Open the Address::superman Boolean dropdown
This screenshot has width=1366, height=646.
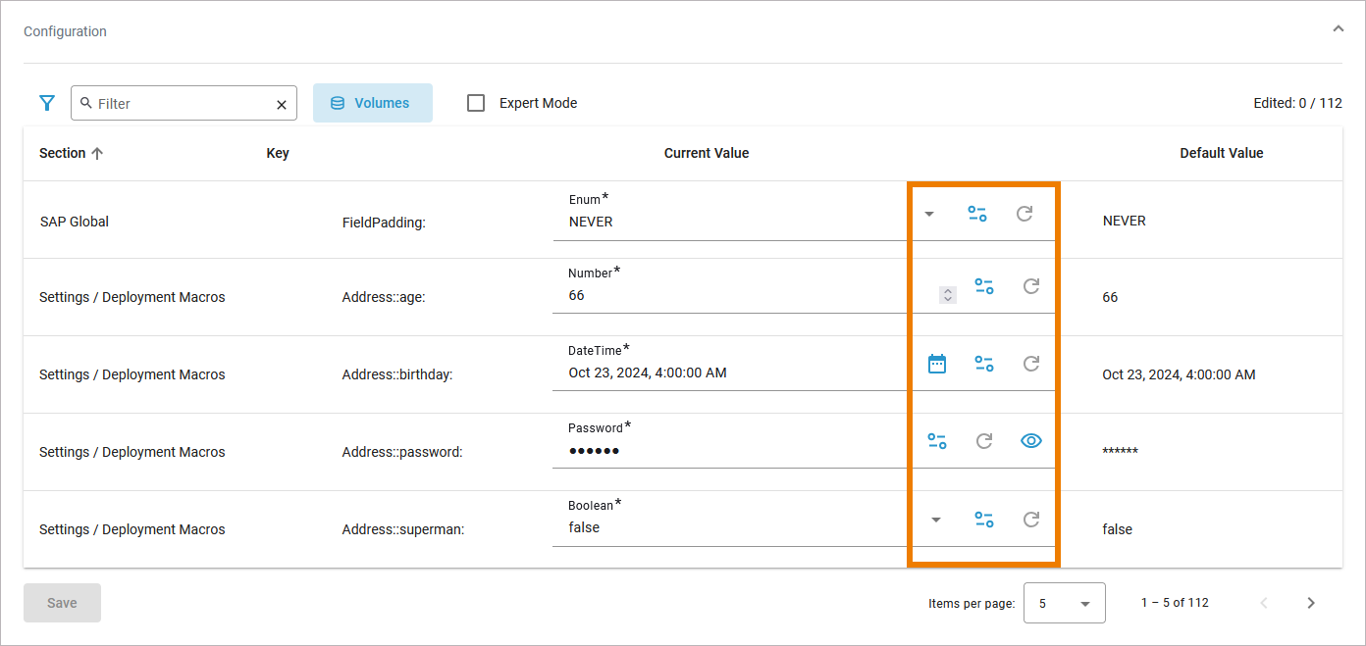point(936,520)
